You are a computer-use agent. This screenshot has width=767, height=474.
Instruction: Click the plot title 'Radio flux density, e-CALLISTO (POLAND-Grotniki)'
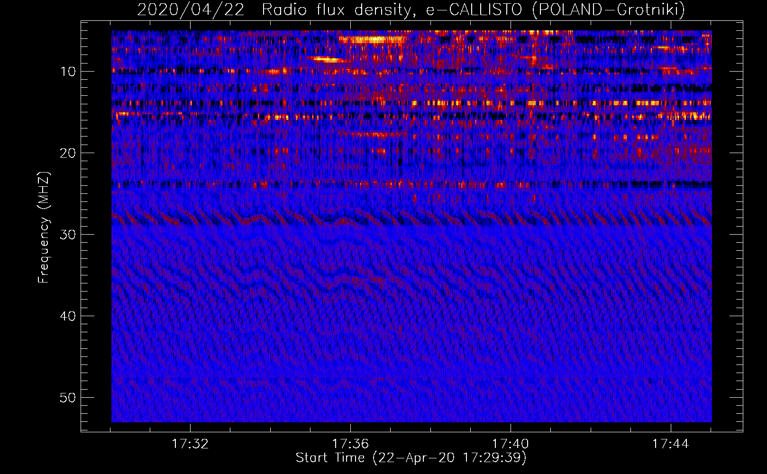pos(473,9)
